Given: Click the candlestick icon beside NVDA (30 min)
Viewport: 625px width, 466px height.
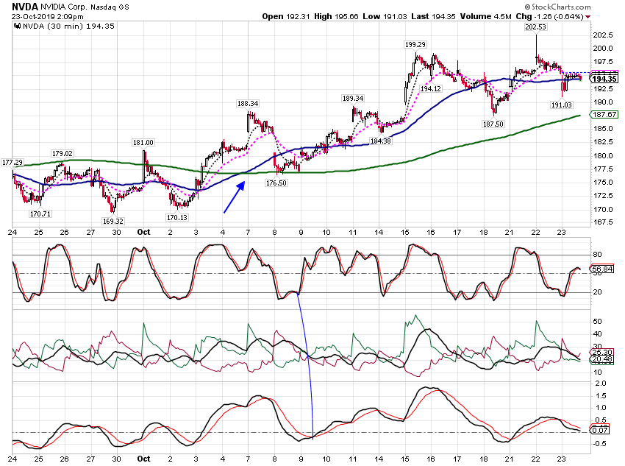Looking at the screenshot, I should point(17,27).
